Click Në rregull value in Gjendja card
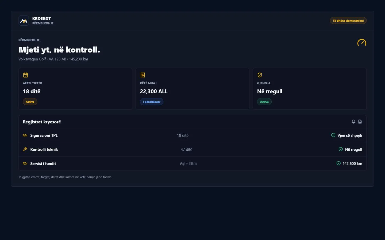Viewport: 385px width, 240px height. tap(270, 91)
